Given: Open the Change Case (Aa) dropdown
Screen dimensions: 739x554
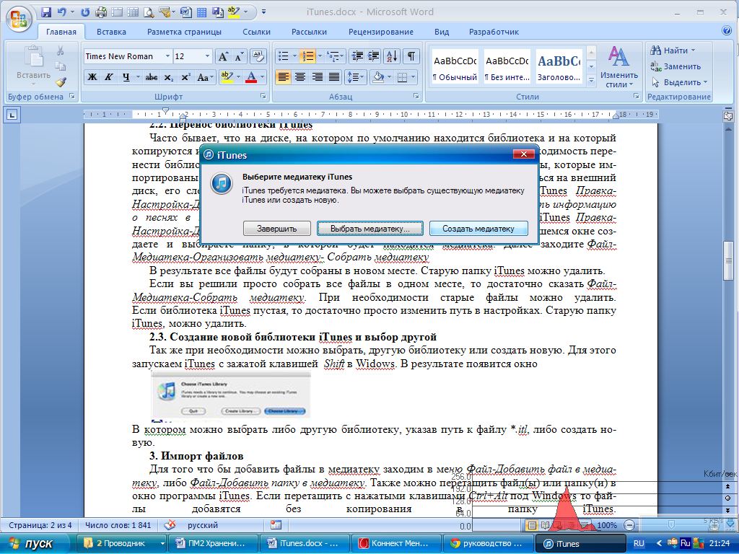Looking at the screenshot, I should coord(206,77).
